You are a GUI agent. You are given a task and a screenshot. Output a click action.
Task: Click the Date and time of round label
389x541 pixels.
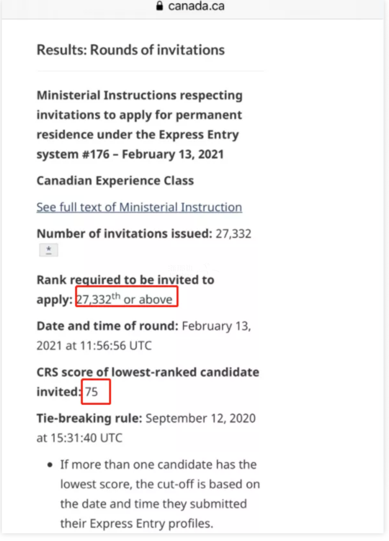pyautogui.click(x=108, y=326)
